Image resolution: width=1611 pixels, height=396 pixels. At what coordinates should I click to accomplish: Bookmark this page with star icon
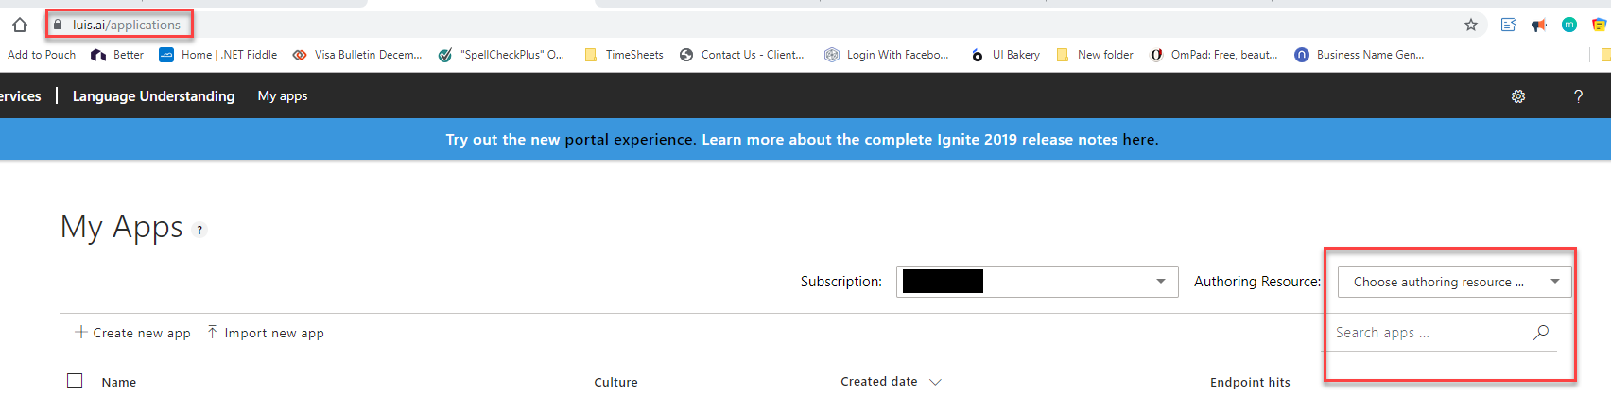click(1471, 25)
